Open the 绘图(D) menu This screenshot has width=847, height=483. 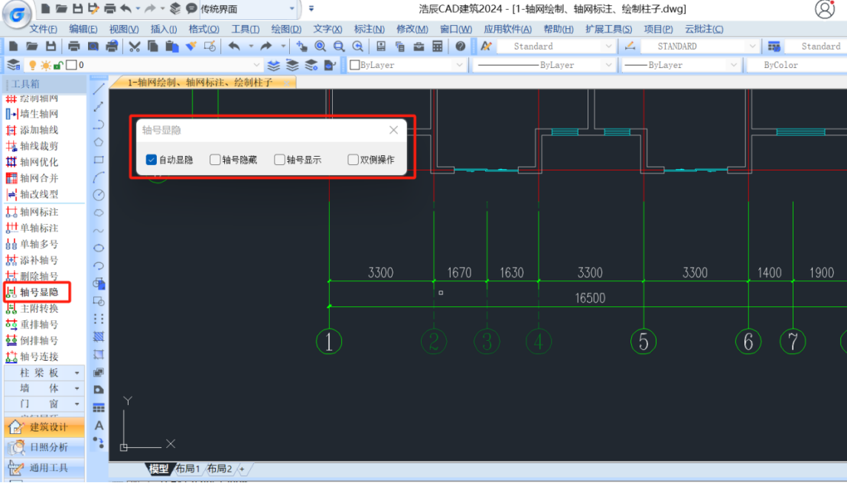click(286, 29)
